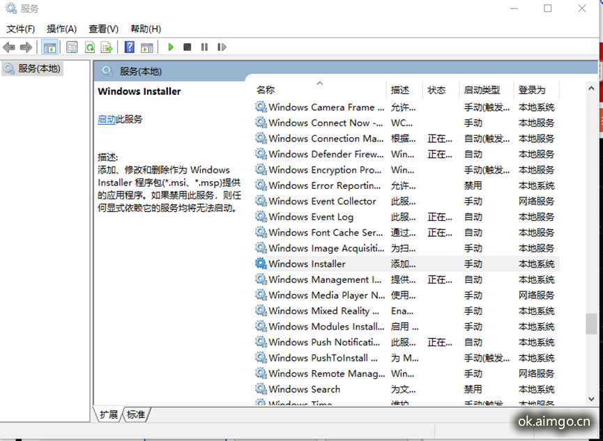Screen dimensions: 603x441
Task: Switch to the 标准 tab
Action: 136,415
